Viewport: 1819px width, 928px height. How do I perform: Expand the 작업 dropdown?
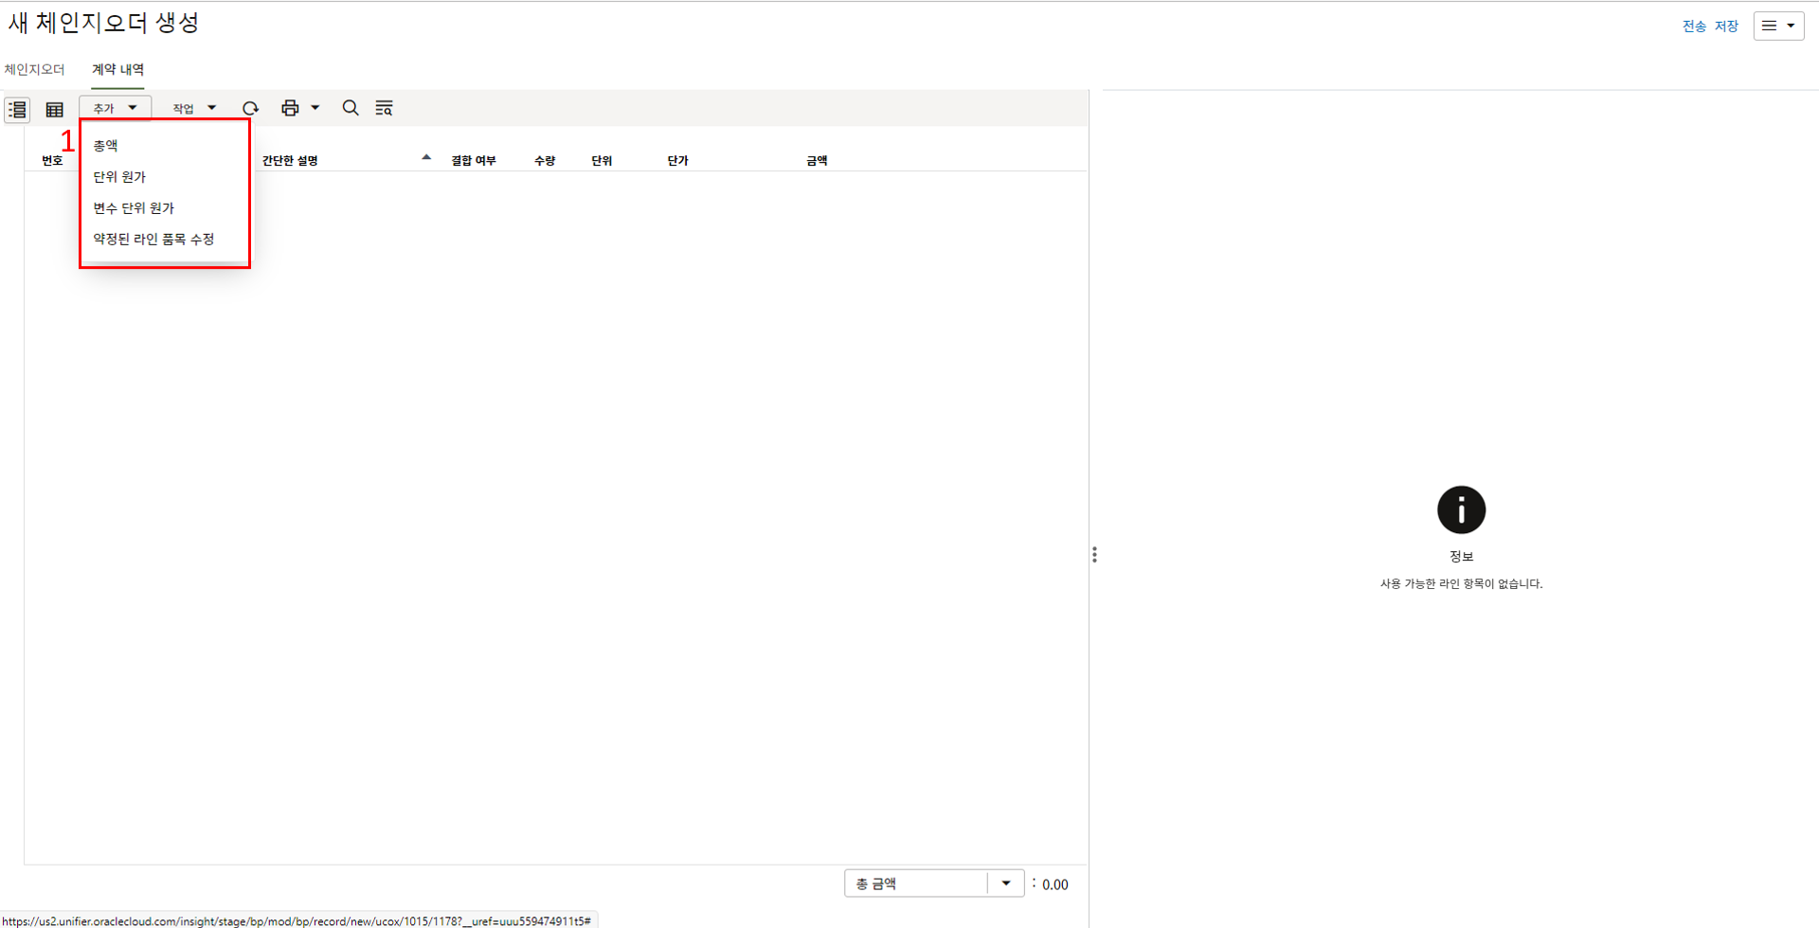click(193, 109)
